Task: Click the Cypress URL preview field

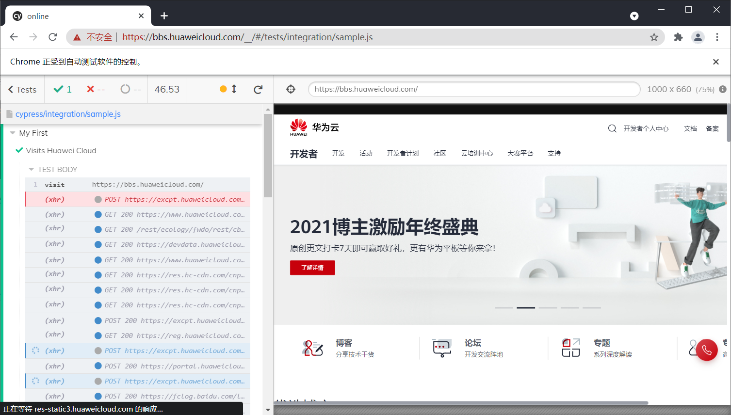Action: pyautogui.click(x=474, y=89)
